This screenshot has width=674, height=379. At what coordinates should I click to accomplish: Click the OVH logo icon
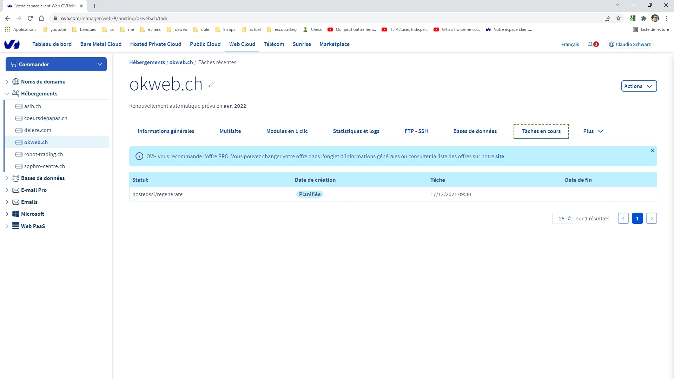12,44
